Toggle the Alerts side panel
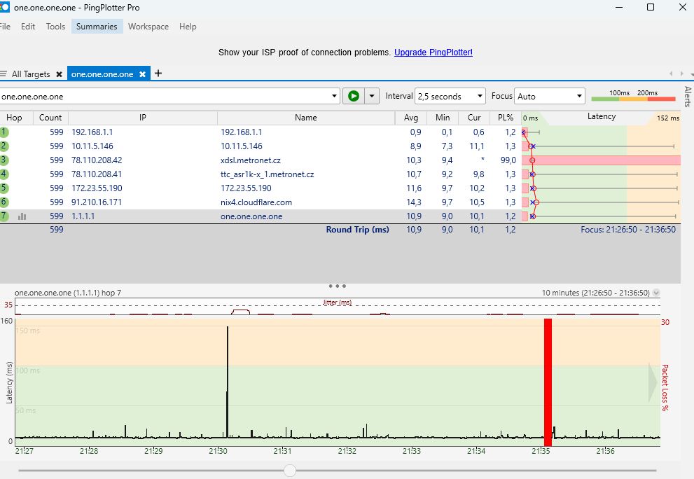This screenshot has width=694, height=479. pyautogui.click(x=687, y=97)
